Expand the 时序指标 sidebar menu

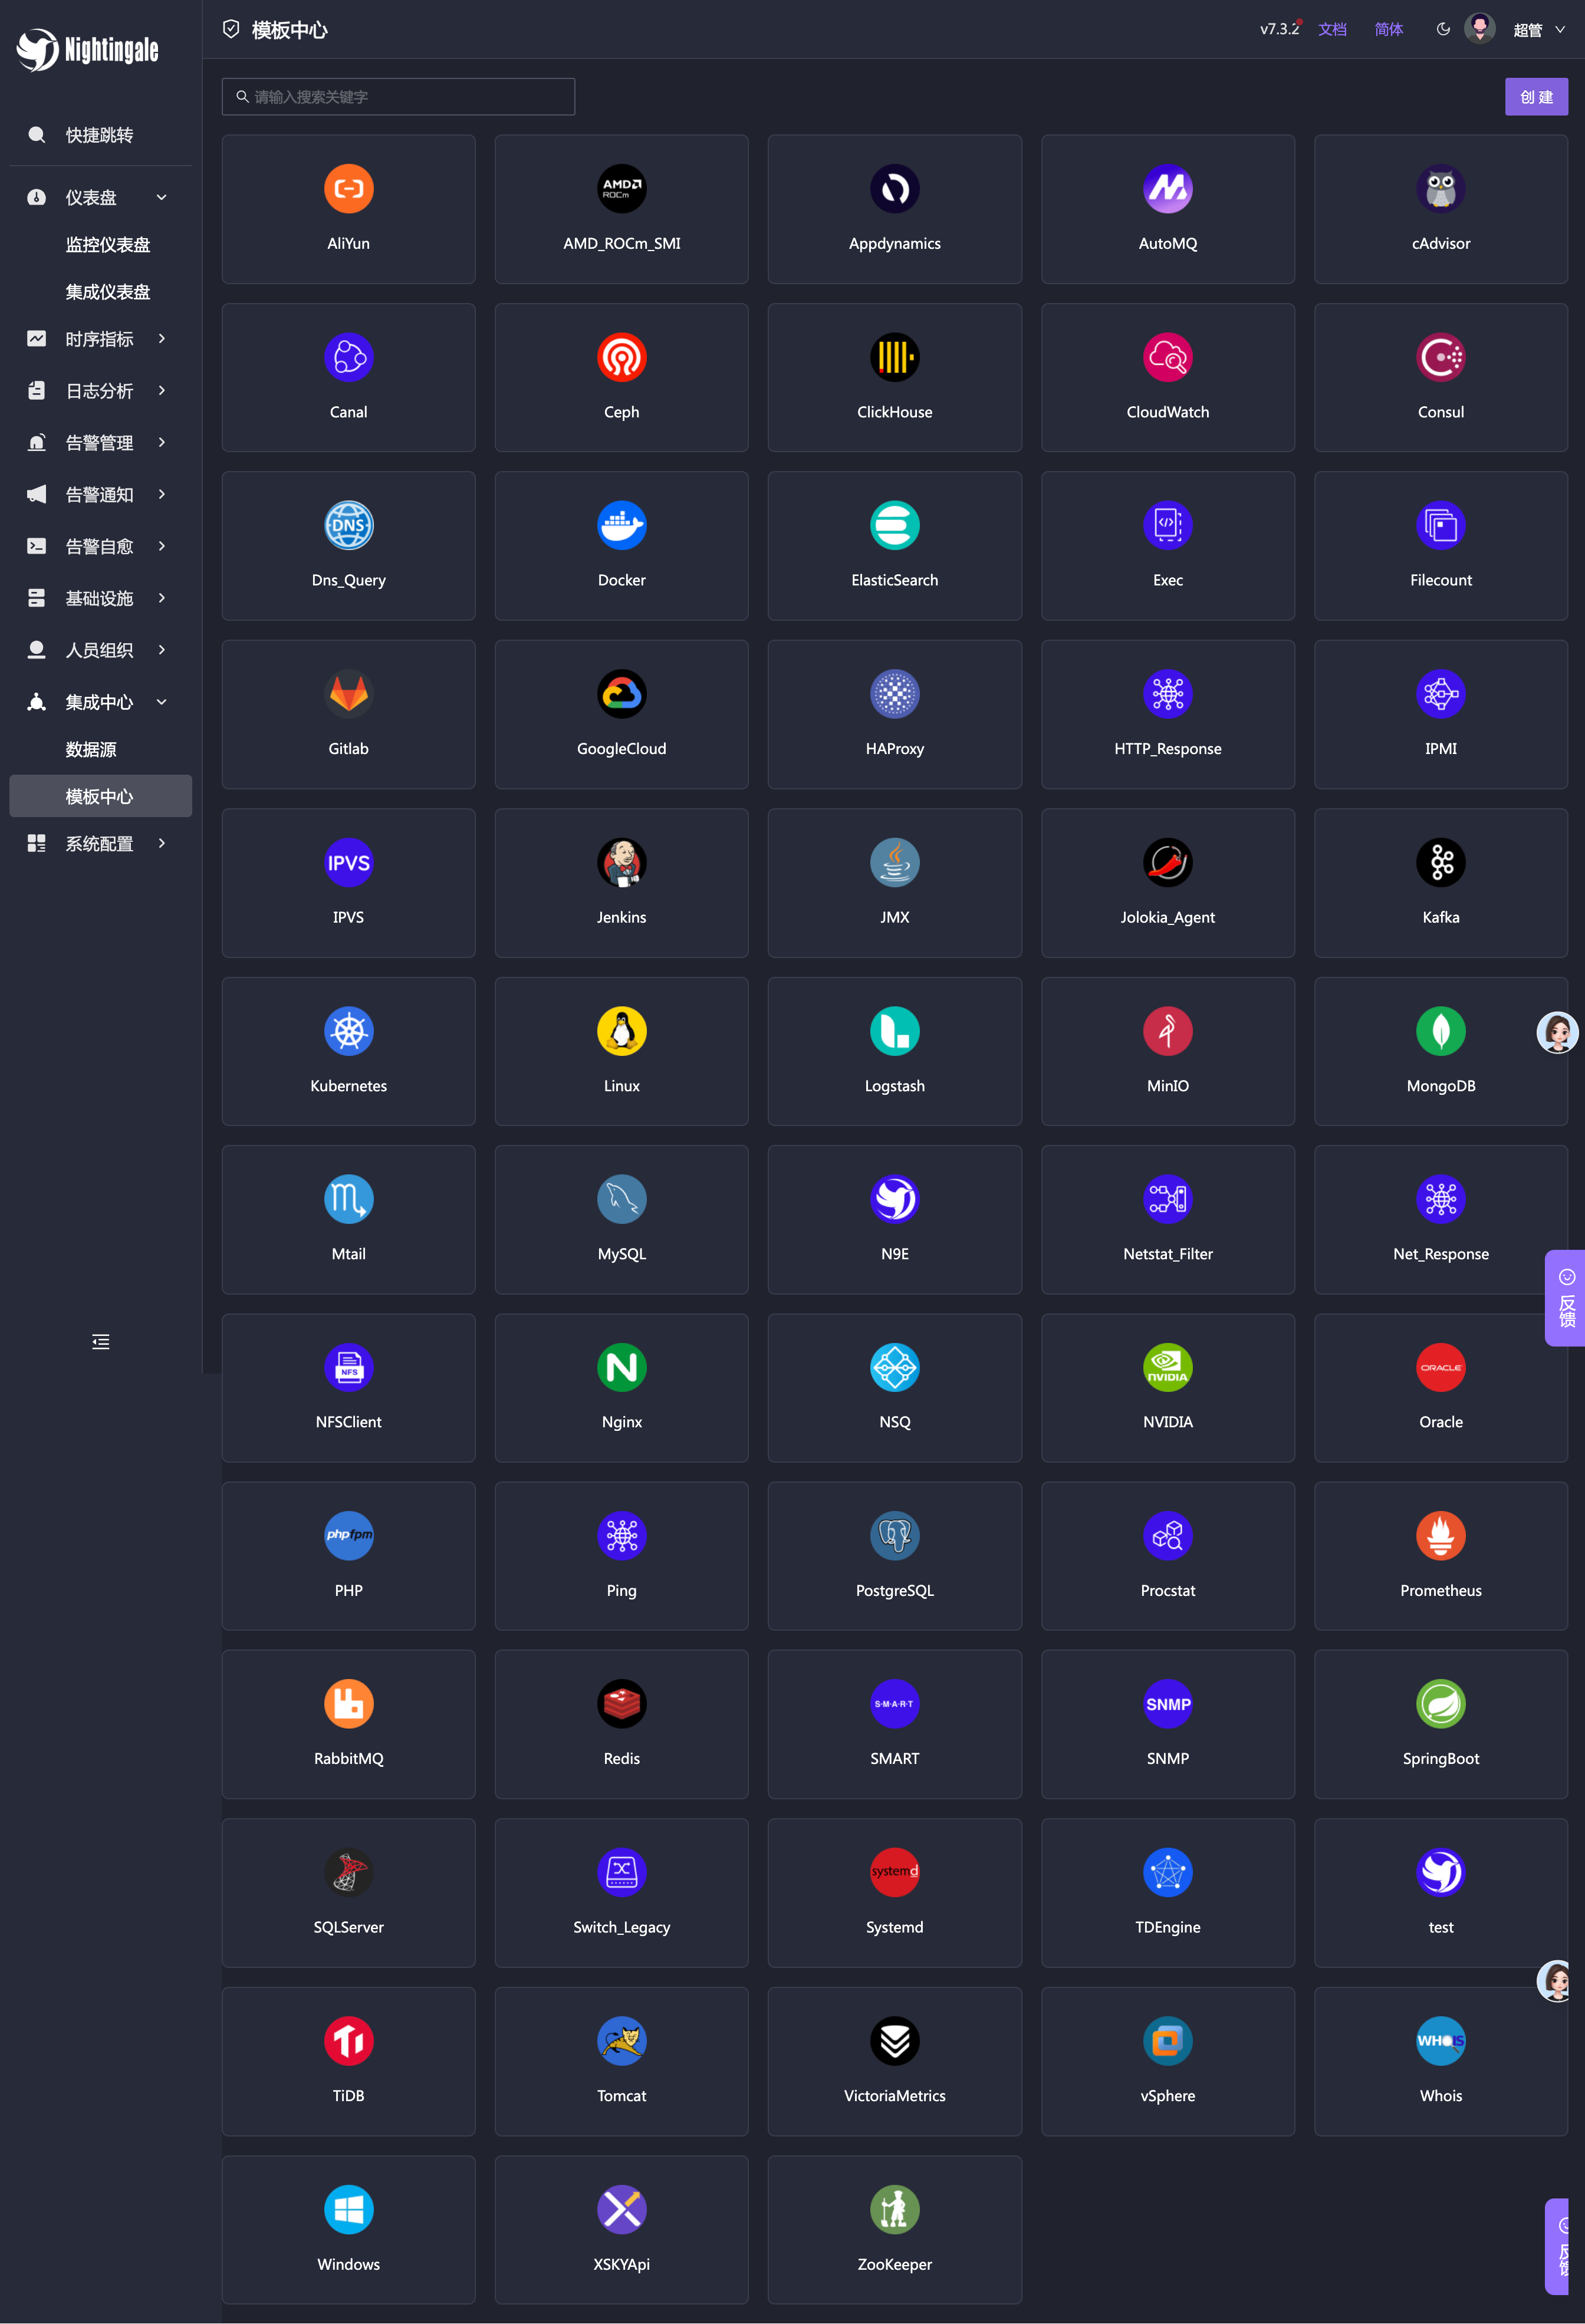99,339
